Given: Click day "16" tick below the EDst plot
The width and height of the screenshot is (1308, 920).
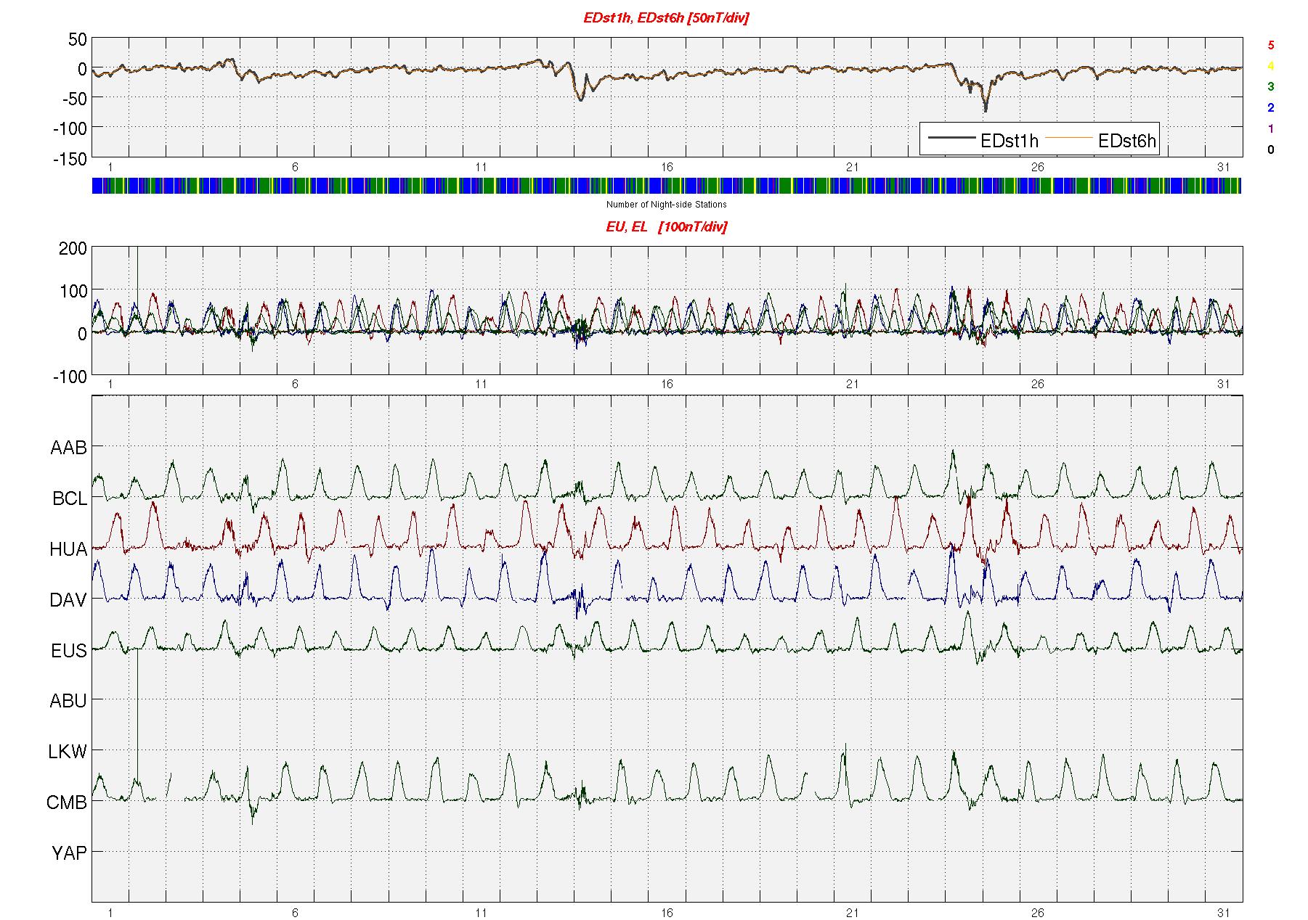Looking at the screenshot, I should pyautogui.click(x=667, y=168).
